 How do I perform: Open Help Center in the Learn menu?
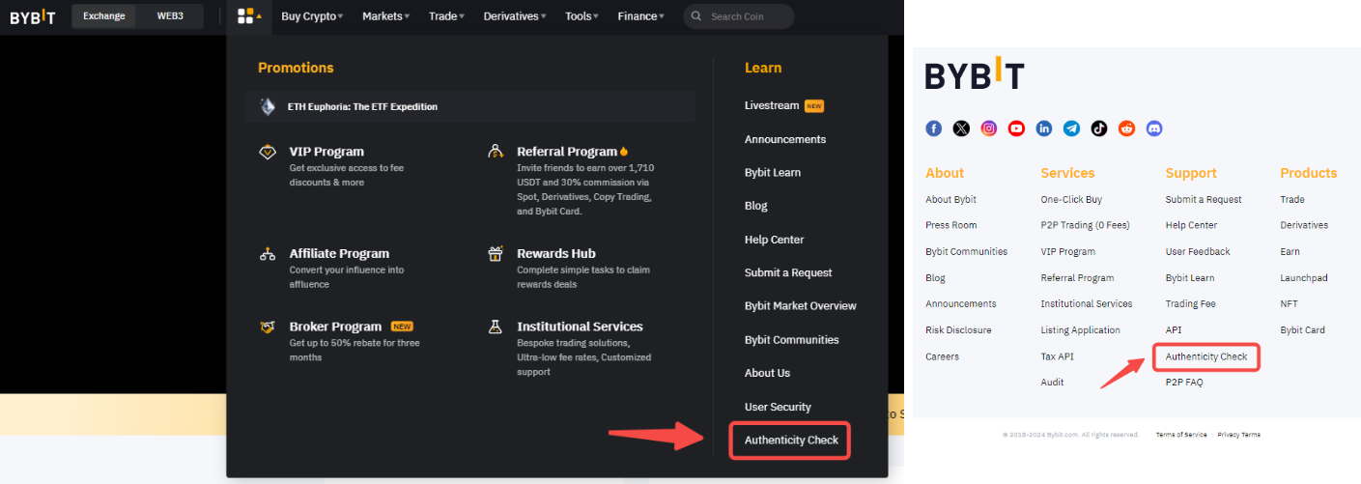tap(775, 240)
